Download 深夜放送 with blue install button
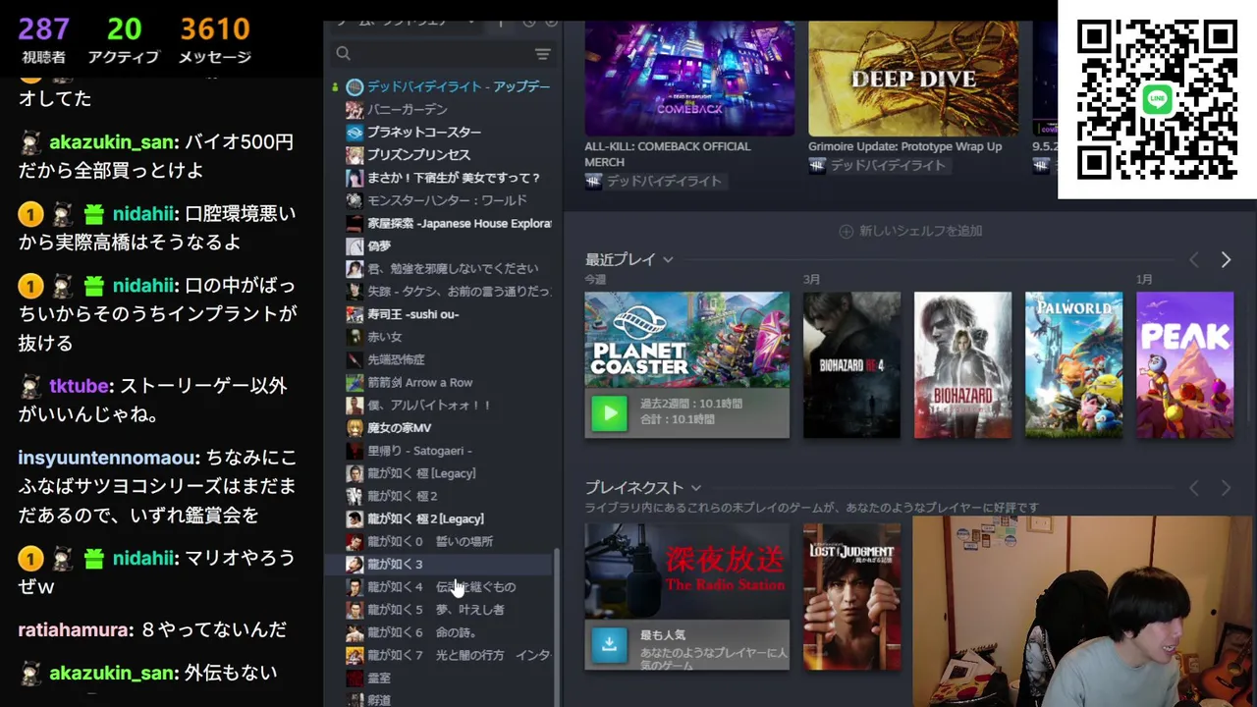 click(609, 644)
